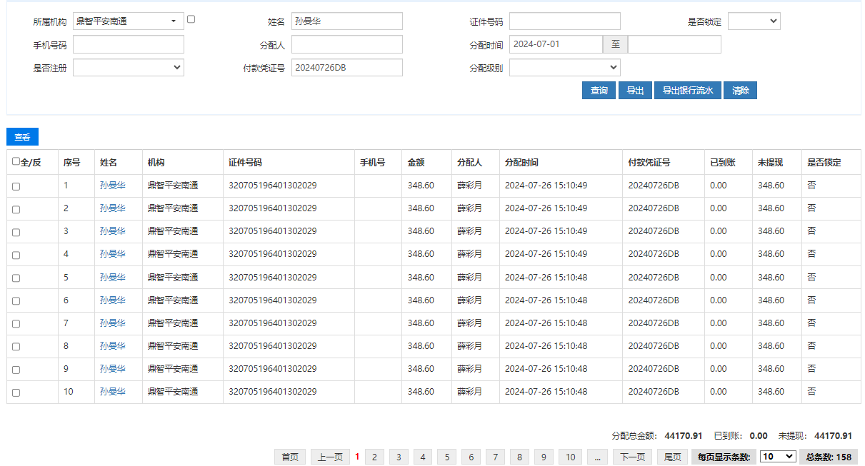Image resolution: width=865 pixels, height=466 pixels.
Task: Tick the checkbox for row 5
Action: 16,278
